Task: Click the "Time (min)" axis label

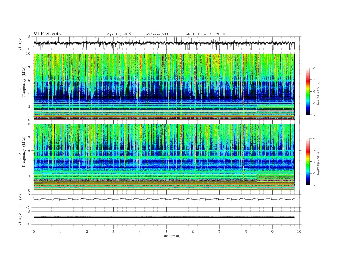Action: 170,236
